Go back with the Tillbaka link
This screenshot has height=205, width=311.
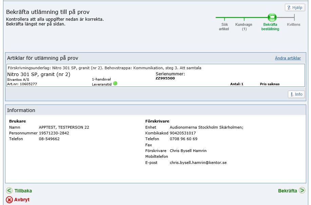(23, 191)
